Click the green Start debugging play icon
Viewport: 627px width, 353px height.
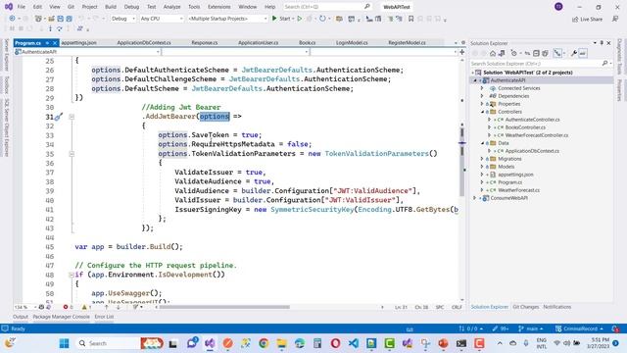coord(274,19)
